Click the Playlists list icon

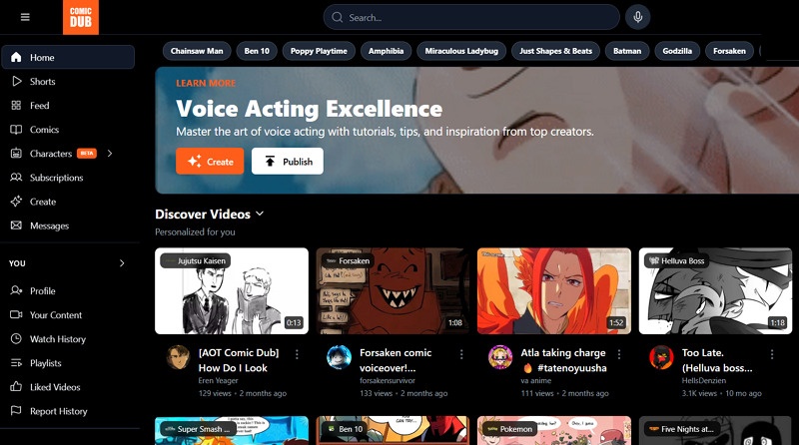(x=16, y=362)
